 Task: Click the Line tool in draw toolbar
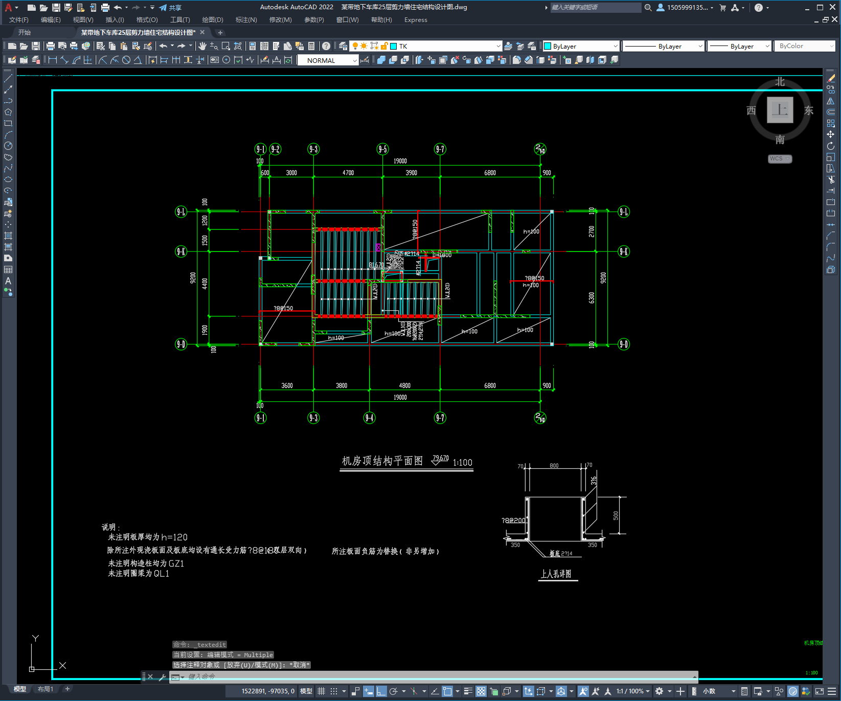[8, 79]
